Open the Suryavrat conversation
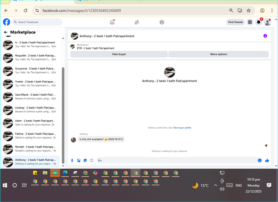278x202 pixels. 31,71
